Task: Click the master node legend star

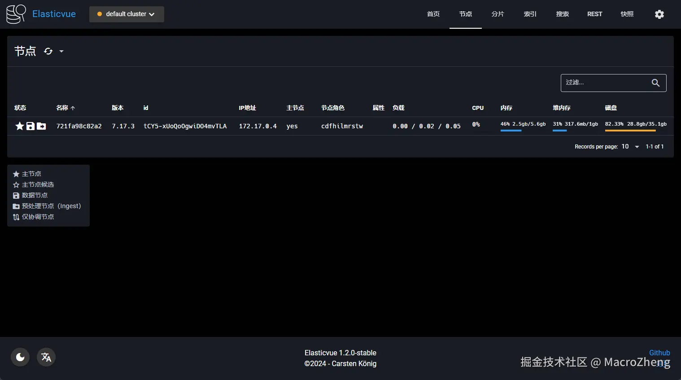Action: (x=16, y=174)
